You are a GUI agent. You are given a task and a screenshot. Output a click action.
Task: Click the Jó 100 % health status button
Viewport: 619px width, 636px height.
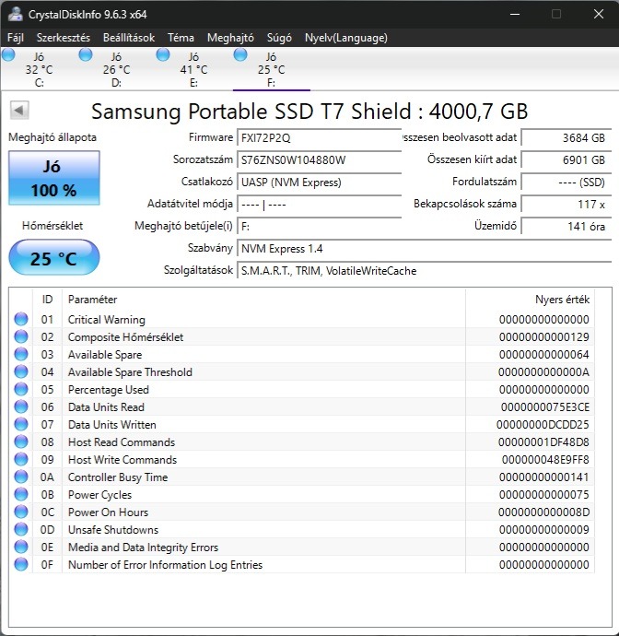click(x=54, y=178)
